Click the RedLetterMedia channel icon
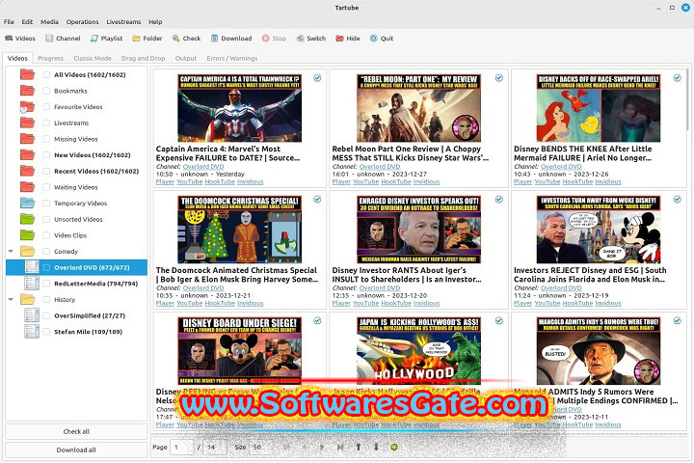This screenshot has width=694, height=463. coord(32,284)
